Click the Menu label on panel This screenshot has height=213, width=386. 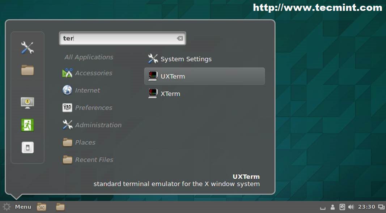click(23, 207)
